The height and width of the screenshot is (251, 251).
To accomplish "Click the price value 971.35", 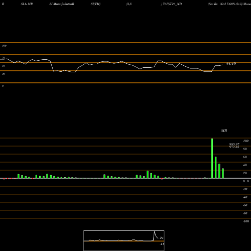I will point(234,147).
